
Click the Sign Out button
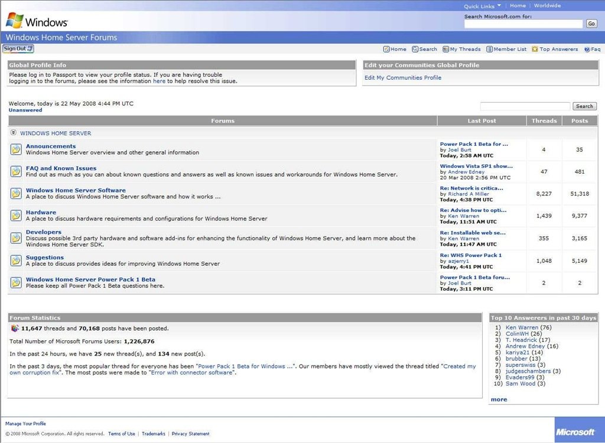pyautogui.click(x=18, y=48)
